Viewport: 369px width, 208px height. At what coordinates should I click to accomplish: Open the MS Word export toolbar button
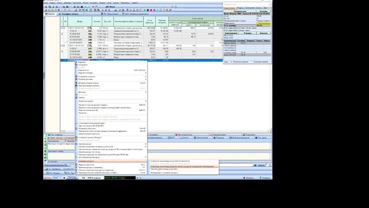(x=110, y=7)
